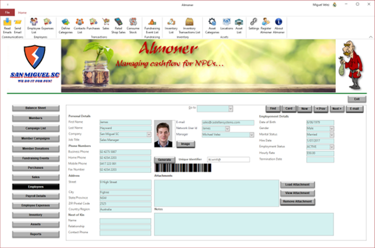Image resolution: width=375 pixels, height=248 pixels.
Task: Open Retail Shop Sales
Action: click(118, 26)
